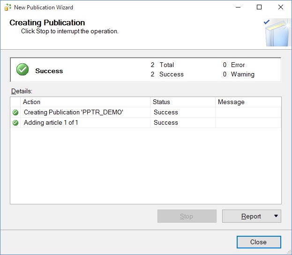Close the window with the title bar X

point(281,7)
